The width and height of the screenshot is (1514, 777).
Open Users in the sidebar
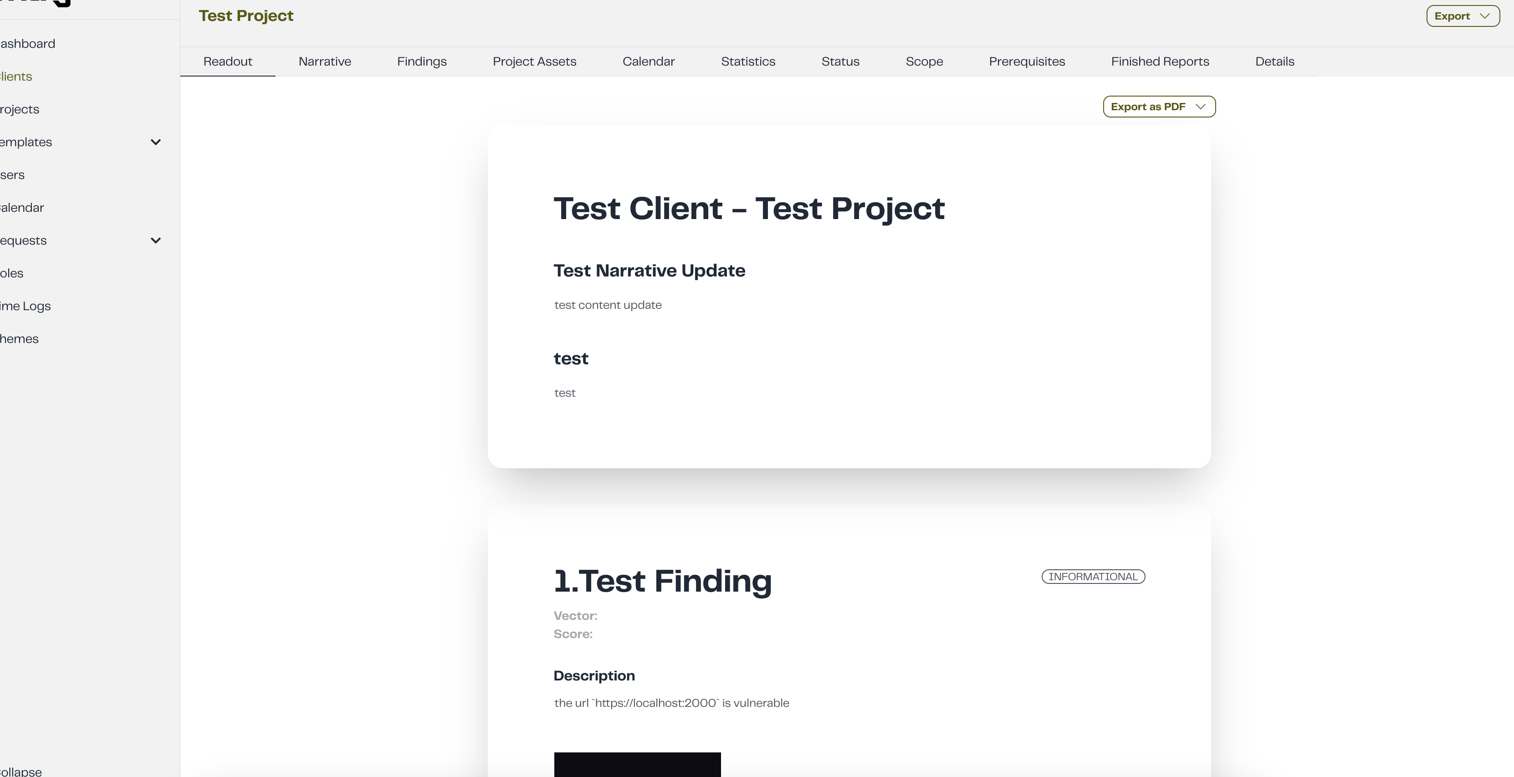[x=12, y=175]
